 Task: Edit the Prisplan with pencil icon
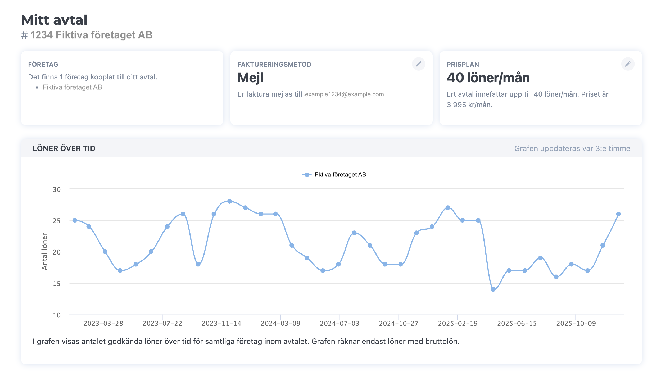pyautogui.click(x=628, y=64)
